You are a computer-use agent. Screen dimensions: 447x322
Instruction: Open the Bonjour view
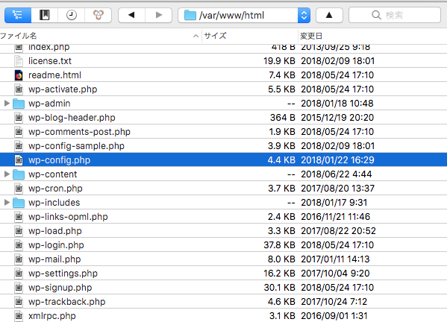tap(98, 15)
